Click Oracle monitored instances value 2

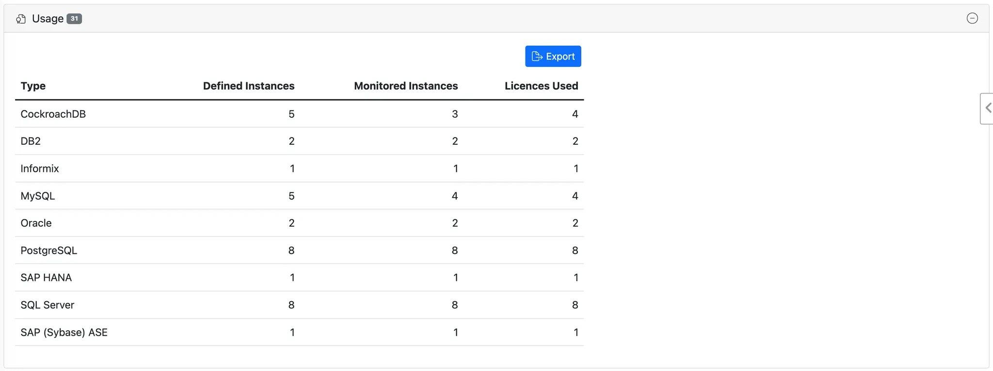click(x=455, y=223)
